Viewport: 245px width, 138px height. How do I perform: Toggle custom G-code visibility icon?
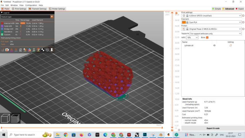pos(38,50)
